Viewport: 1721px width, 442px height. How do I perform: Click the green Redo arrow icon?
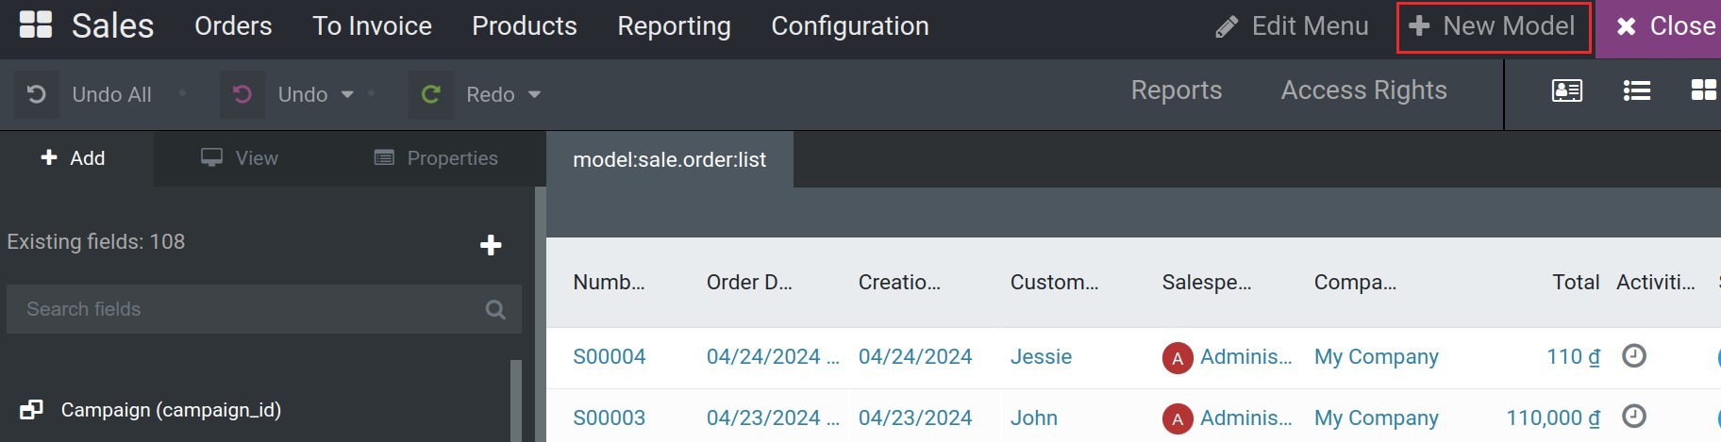(430, 94)
